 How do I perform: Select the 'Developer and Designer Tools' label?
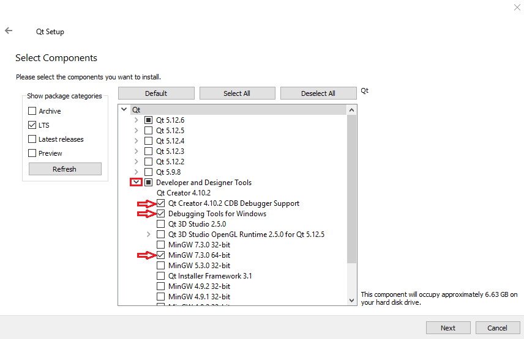[x=204, y=183]
